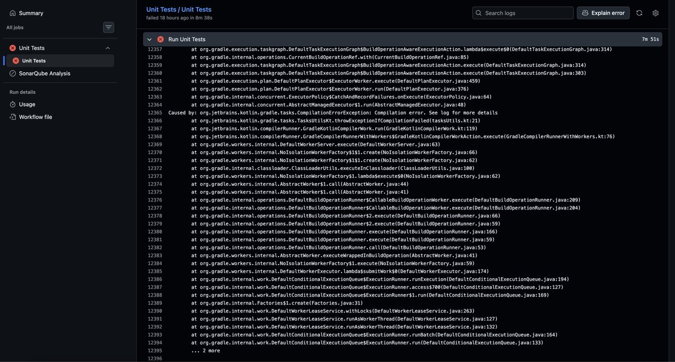The width and height of the screenshot is (675, 362).
Task: Click skipped icon beside SonarQube Analysis
Action: (13, 73)
